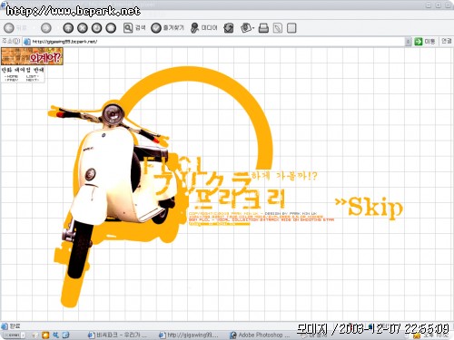Click the page icon in the address bar
This screenshot has height=340, width=454.
coord(27,42)
